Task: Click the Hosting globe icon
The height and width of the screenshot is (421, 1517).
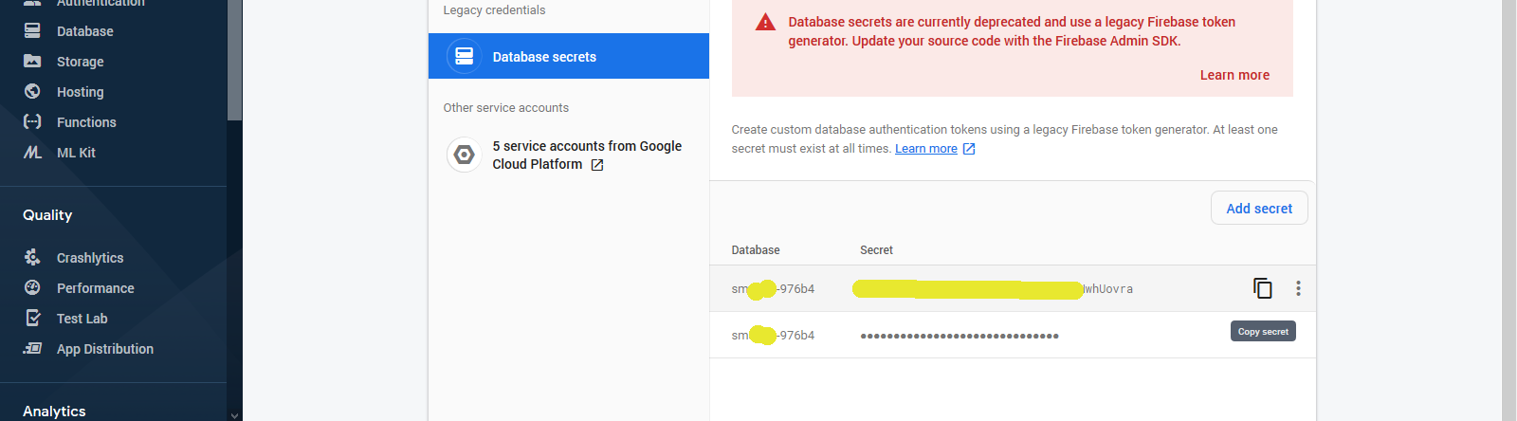Action: coord(32,92)
